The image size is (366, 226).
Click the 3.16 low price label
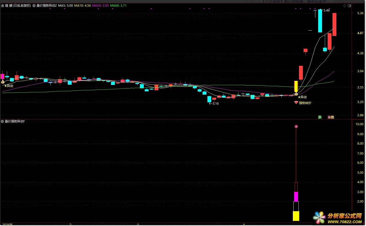[x=216, y=104]
